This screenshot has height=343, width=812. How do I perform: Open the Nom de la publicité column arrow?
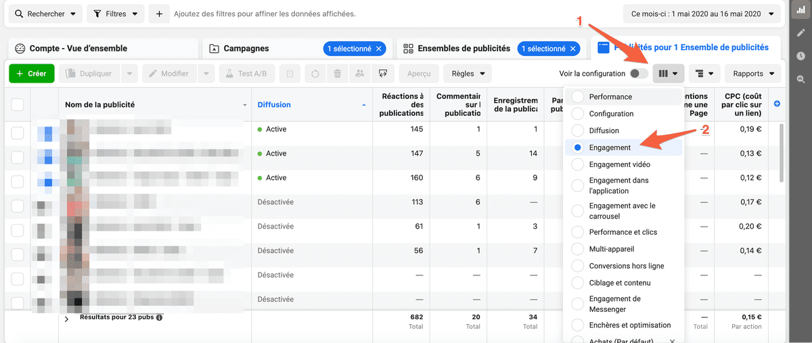coord(245,106)
